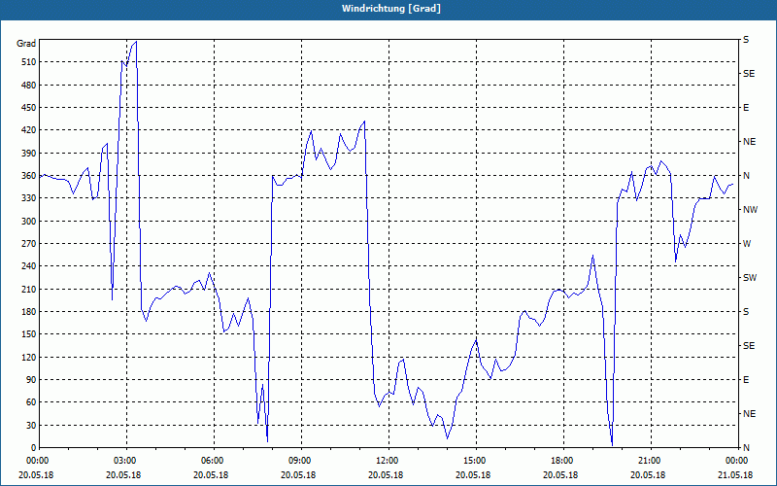Select the 240 value on the degree axis

(x=28, y=266)
